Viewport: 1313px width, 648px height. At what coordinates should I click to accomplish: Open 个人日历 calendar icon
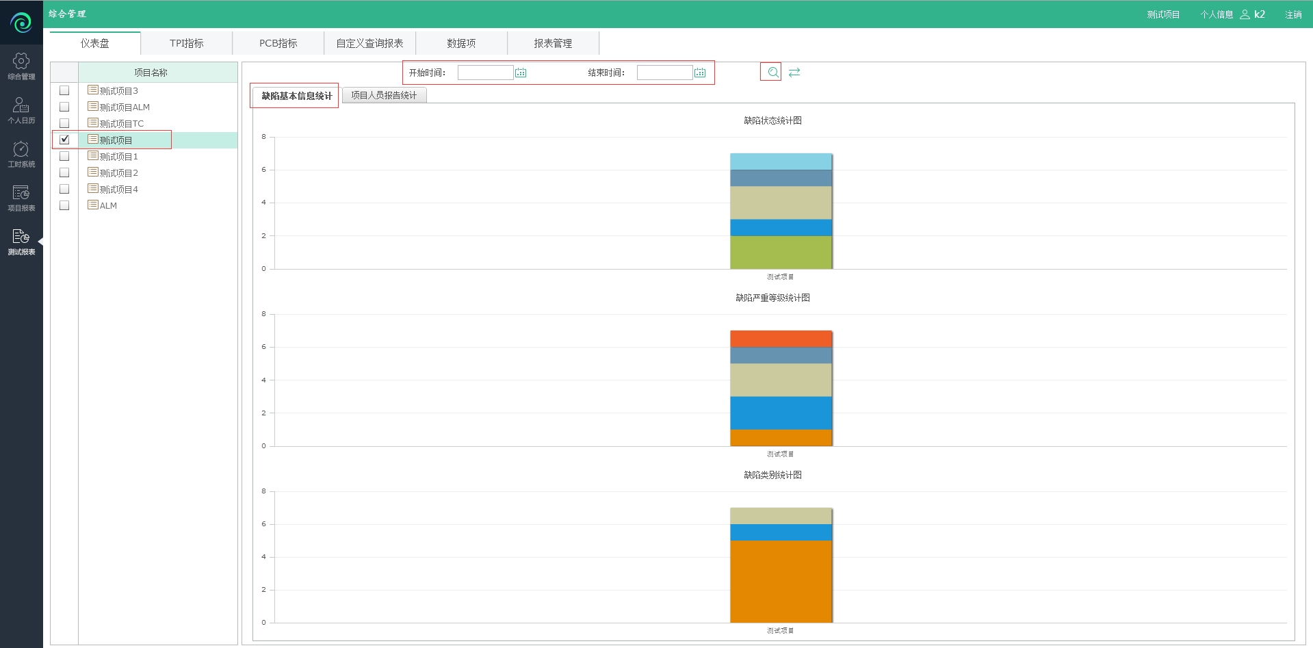pyautogui.click(x=21, y=109)
